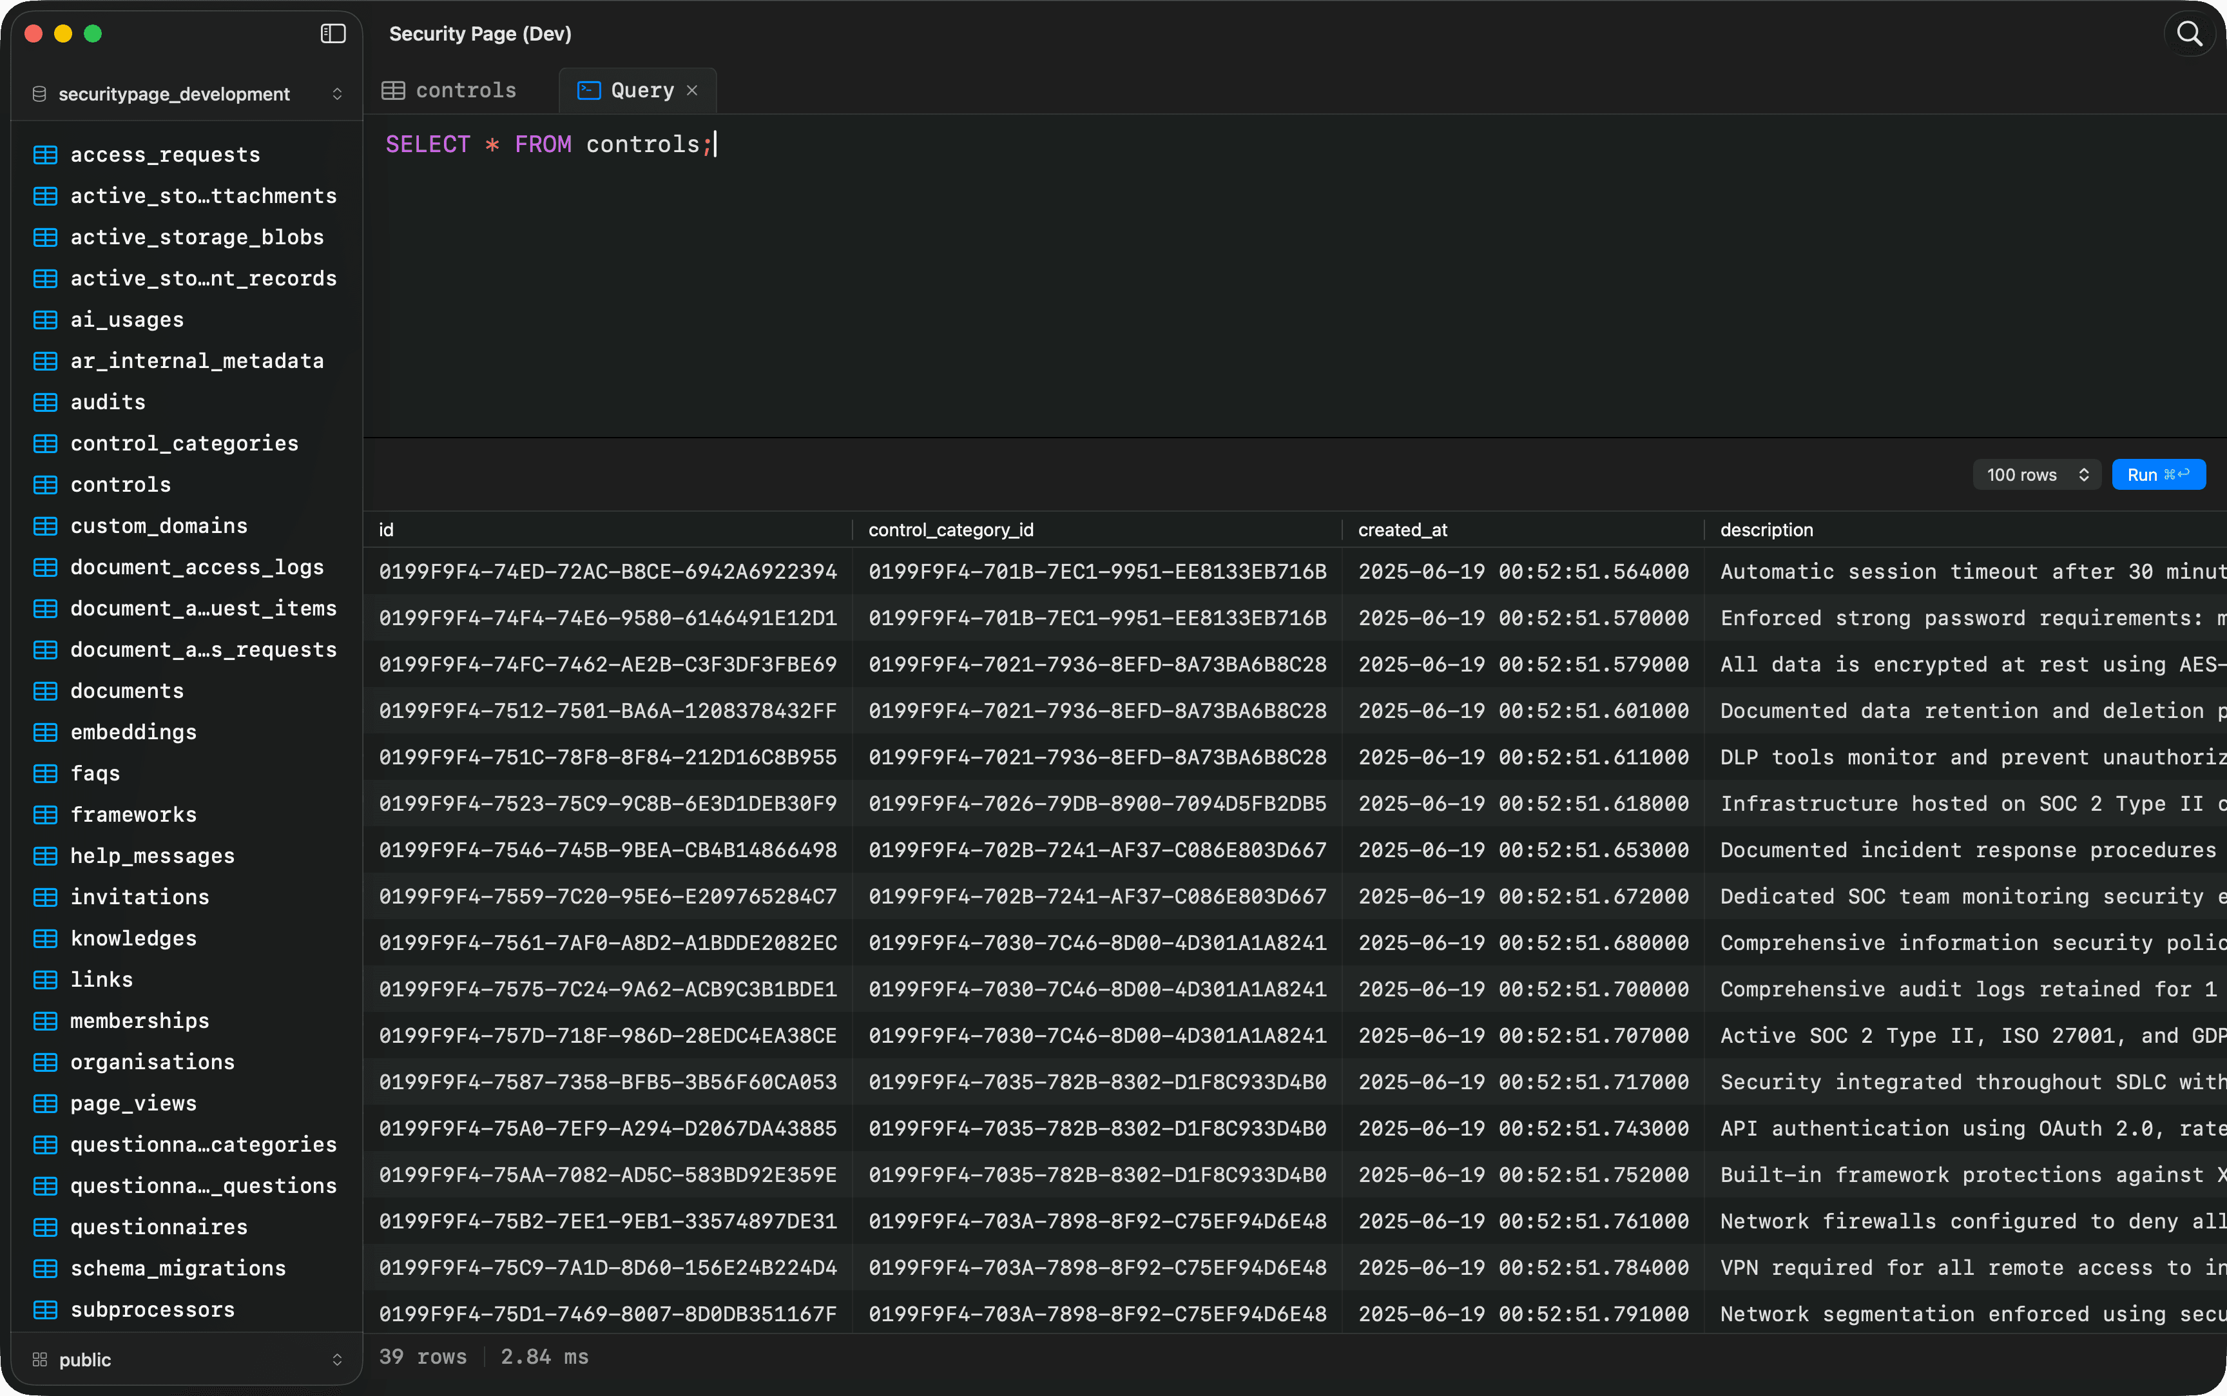The width and height of the screenshot is (2227, 1396).
Task: Click the database icon beside securitypage_development
Action: [x=38, y=93]
